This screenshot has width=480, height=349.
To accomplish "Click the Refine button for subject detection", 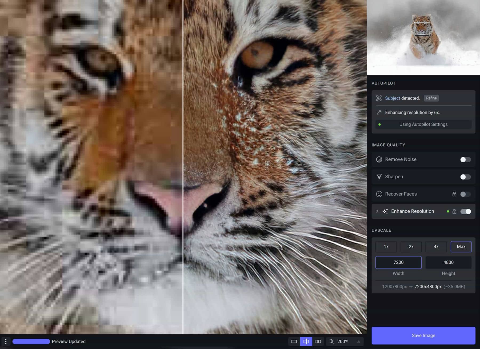I will pyautogui.click(x=431, y=98).
